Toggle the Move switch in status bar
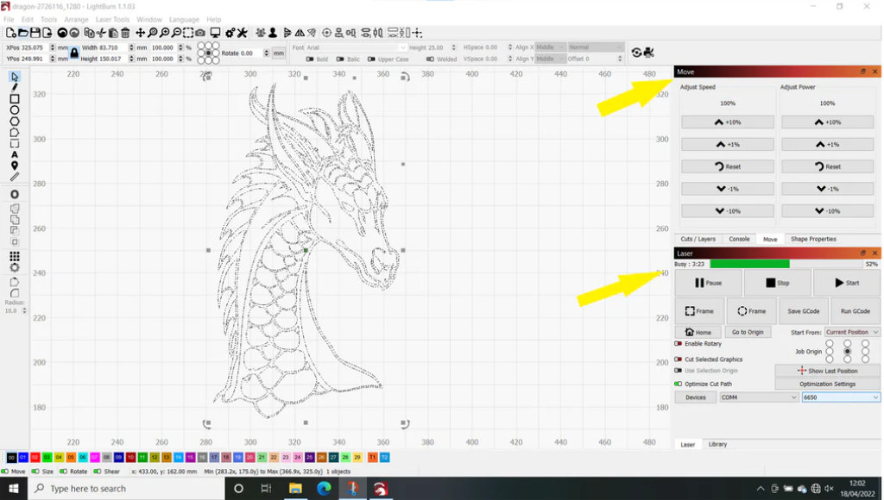The height and width of the screenshot is (500, 884). pos(4,472)
